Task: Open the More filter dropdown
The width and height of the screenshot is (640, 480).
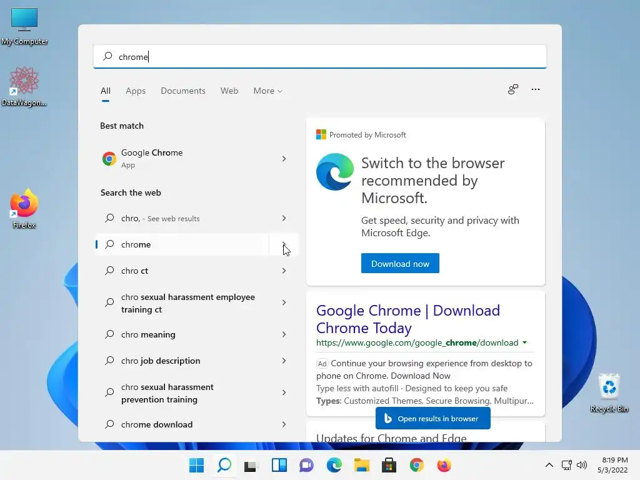Action: point(267,91)
